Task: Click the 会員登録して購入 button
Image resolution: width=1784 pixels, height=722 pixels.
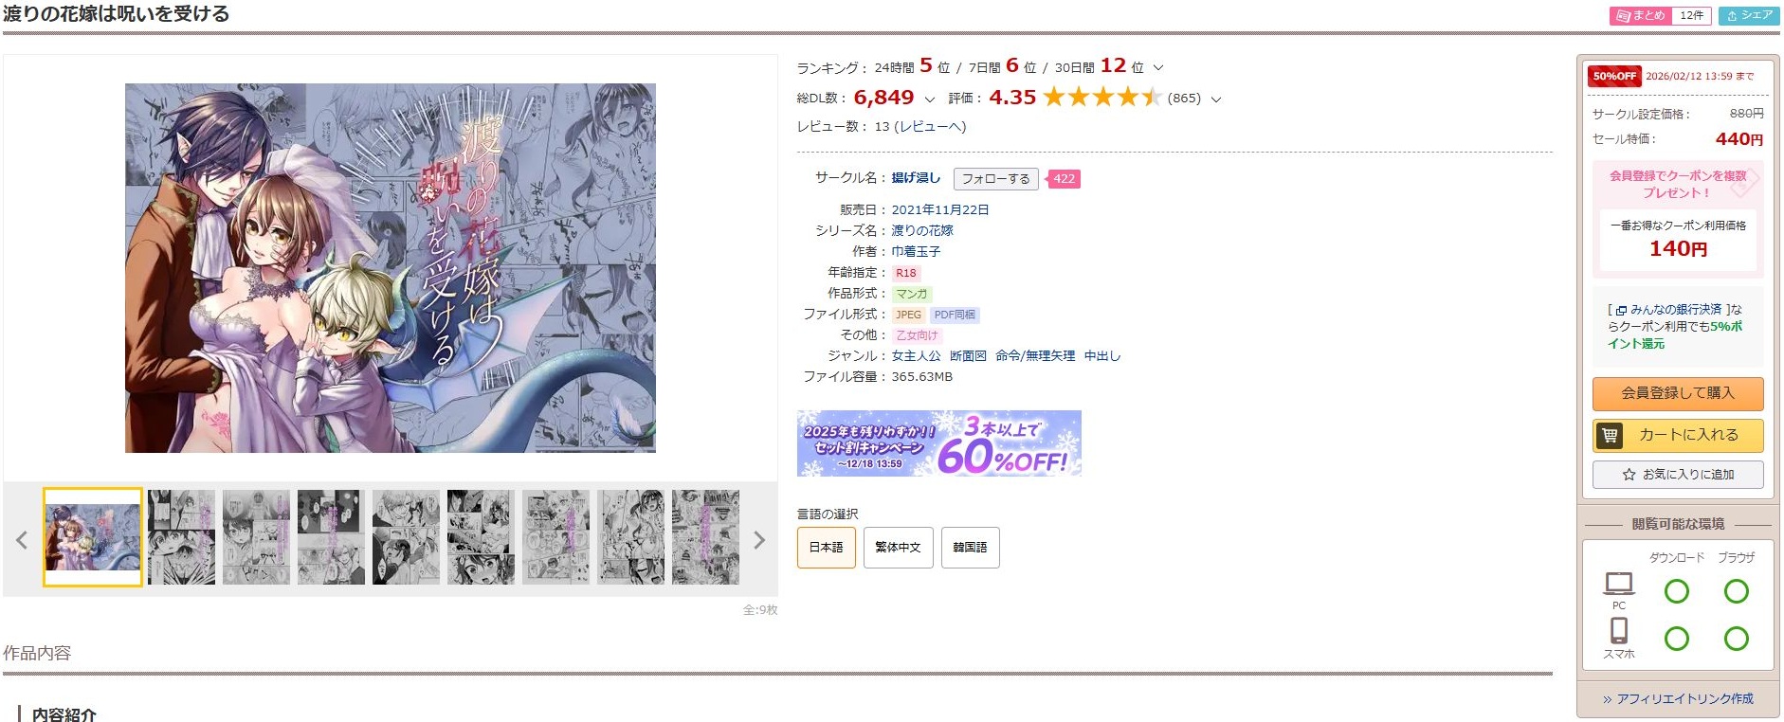Action: pyautogui.click(x=1678, y=393)
